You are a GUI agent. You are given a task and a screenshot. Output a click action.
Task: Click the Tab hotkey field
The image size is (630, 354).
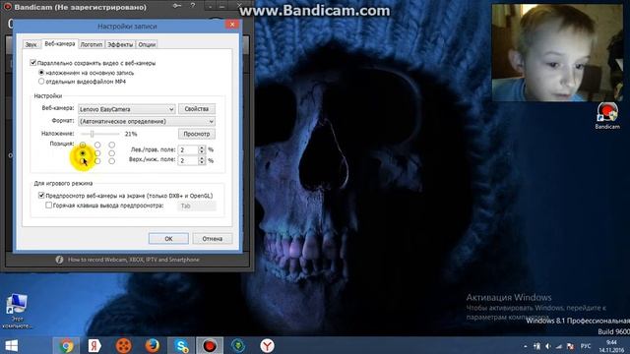click(x=197, y=206)
